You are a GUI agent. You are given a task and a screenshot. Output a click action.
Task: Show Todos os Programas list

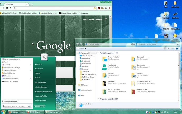click(x=10, y=101)
